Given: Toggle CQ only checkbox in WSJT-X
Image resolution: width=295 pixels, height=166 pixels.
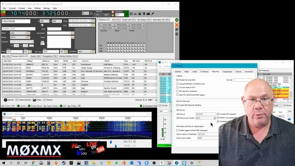Looking at the screenshot, I should [x=160, y=106].
